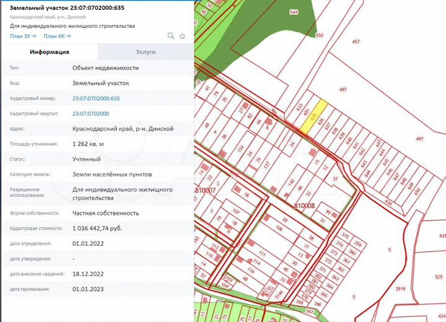The width and height of the screenshot is (446, 322).
Task: Open cadastral quarter 23:07:0702000 link
Action: coord(90,113)
